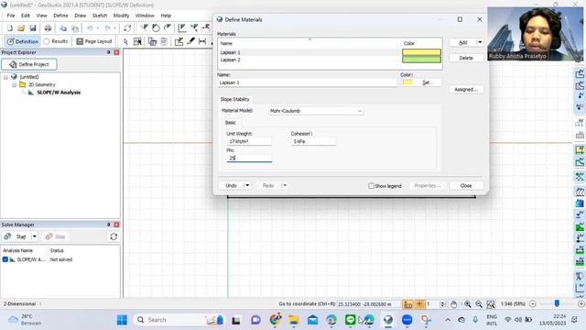Open the File menu
The image size is (586, 330).
pyautogui.click(x=11, y=16)
